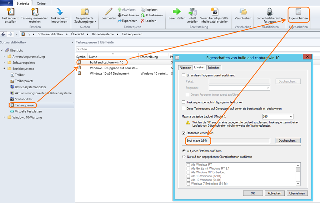Click the Bereitstellen green arrow icon
320x203 pixels.
coord(177,12)
